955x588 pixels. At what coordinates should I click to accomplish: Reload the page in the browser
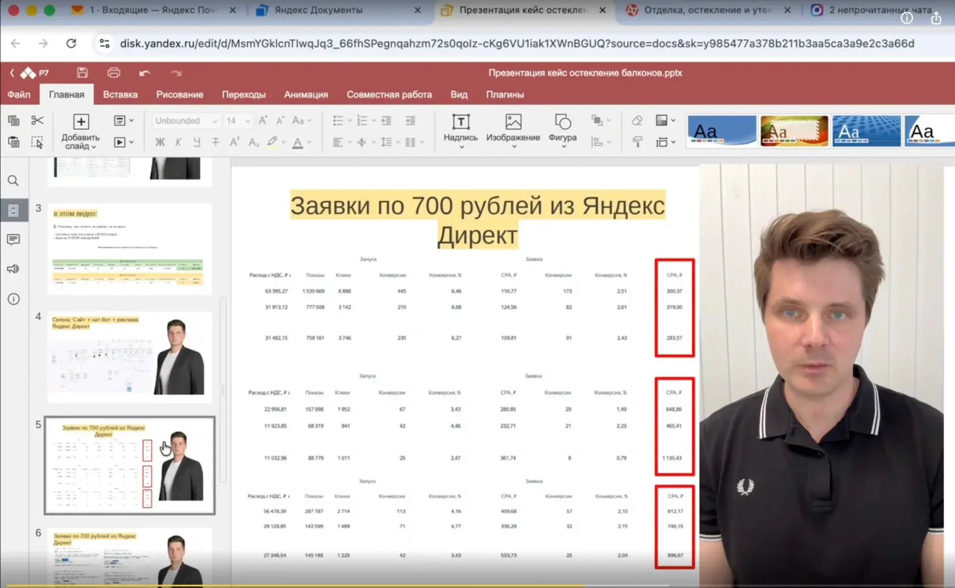click(71, 43)
